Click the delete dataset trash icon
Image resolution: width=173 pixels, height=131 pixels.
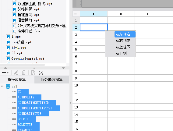[24, 73]
